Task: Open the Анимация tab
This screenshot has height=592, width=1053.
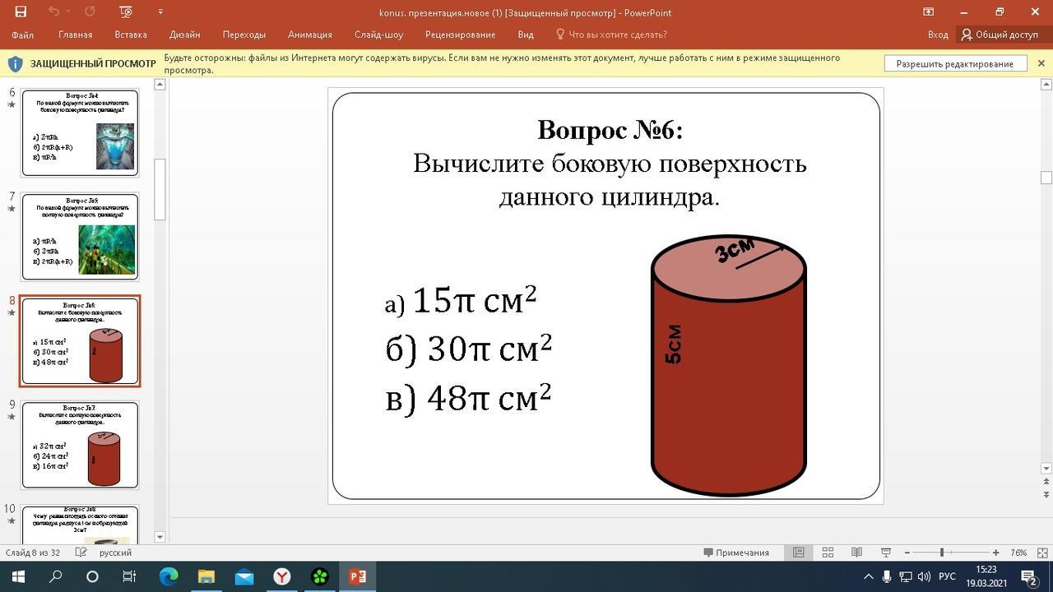Action: point(310,35)
